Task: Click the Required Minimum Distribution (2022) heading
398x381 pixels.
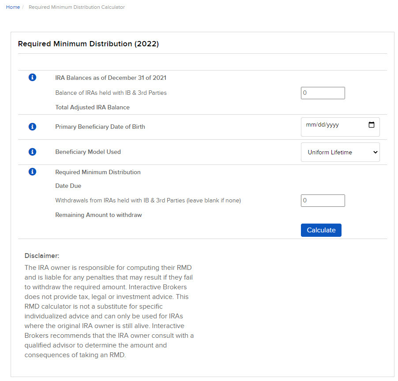Action: pos(88,44)
